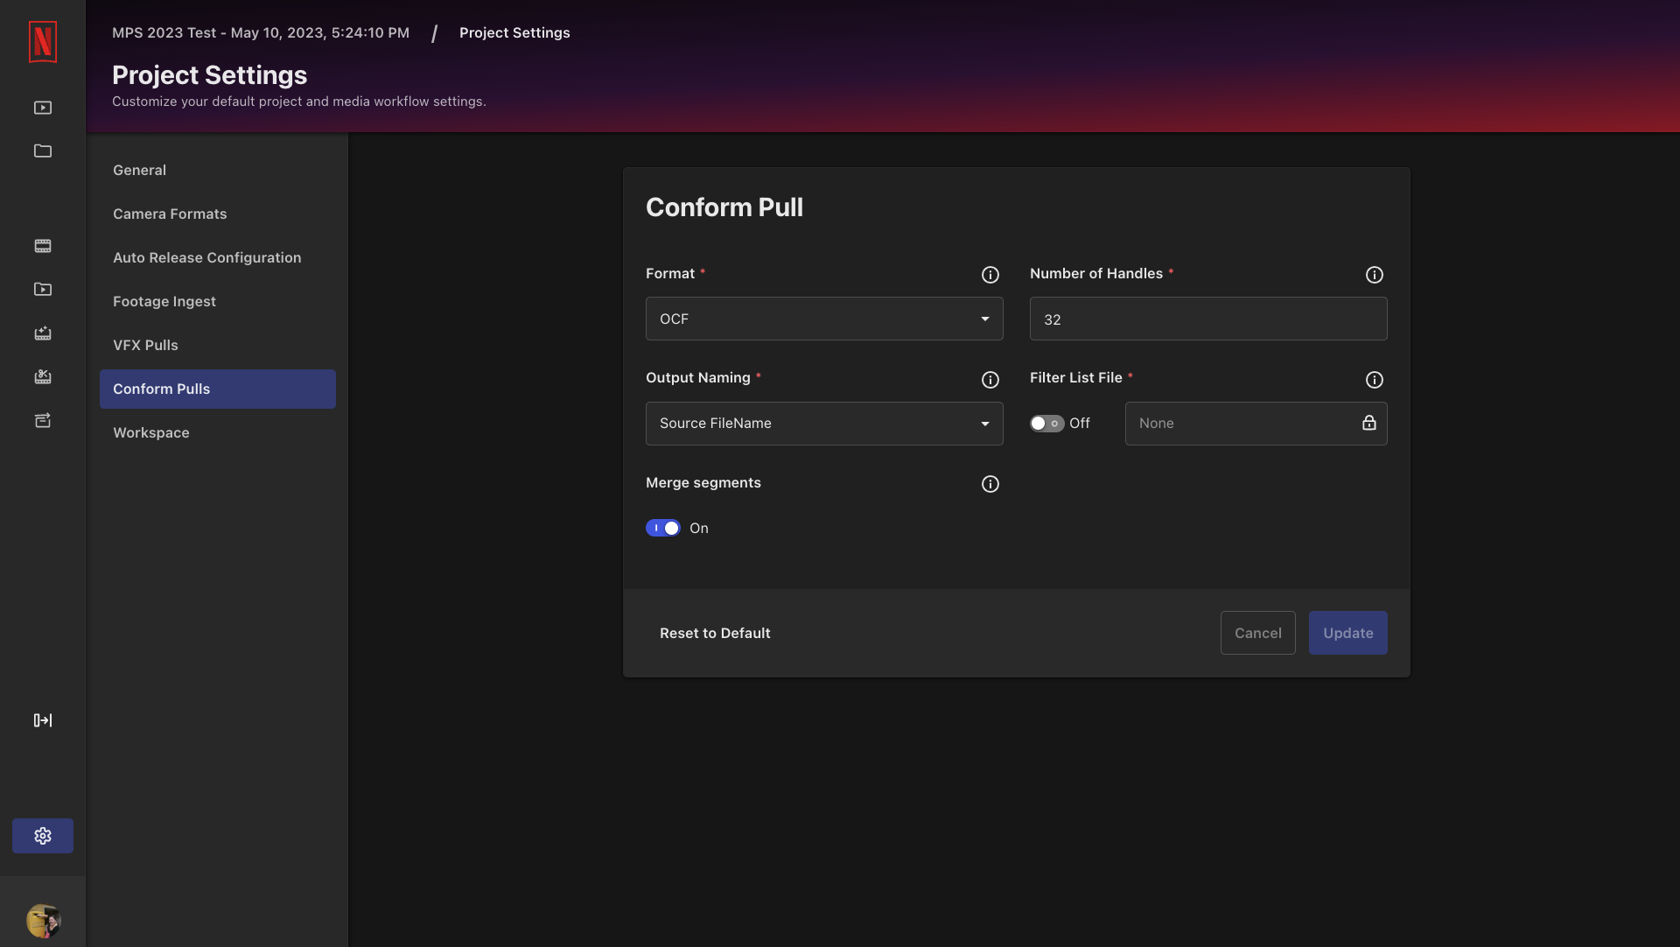
Task: Open Camera Formats settings
Action: point(218,214)
